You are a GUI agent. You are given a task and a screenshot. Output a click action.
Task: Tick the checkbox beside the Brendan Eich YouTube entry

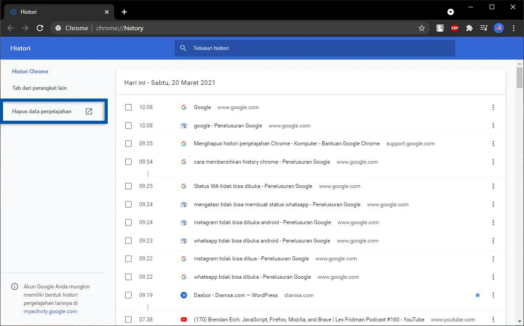click(x=128, y=319)
